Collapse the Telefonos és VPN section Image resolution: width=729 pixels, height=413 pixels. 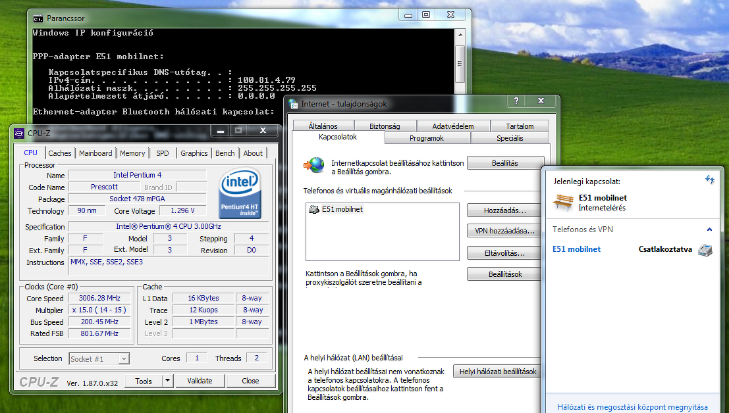pyautogui.click(x=709, y=230)
